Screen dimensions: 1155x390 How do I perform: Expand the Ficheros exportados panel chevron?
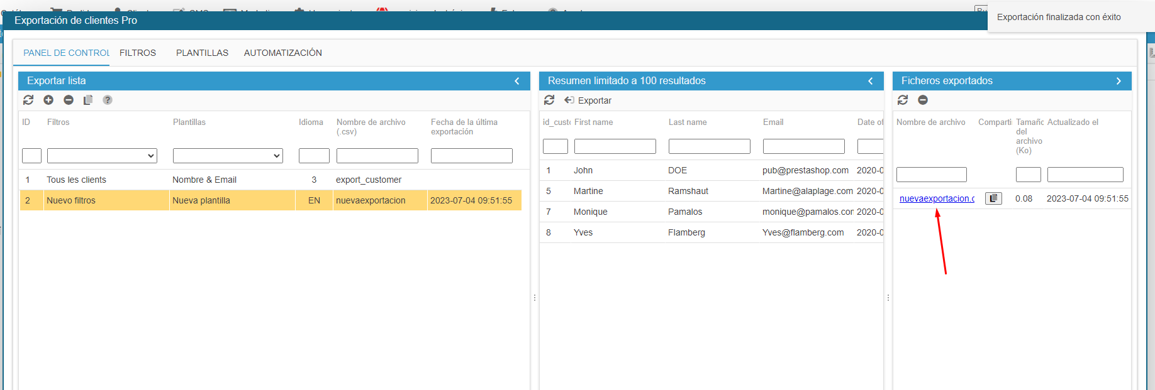[1119, 81]
